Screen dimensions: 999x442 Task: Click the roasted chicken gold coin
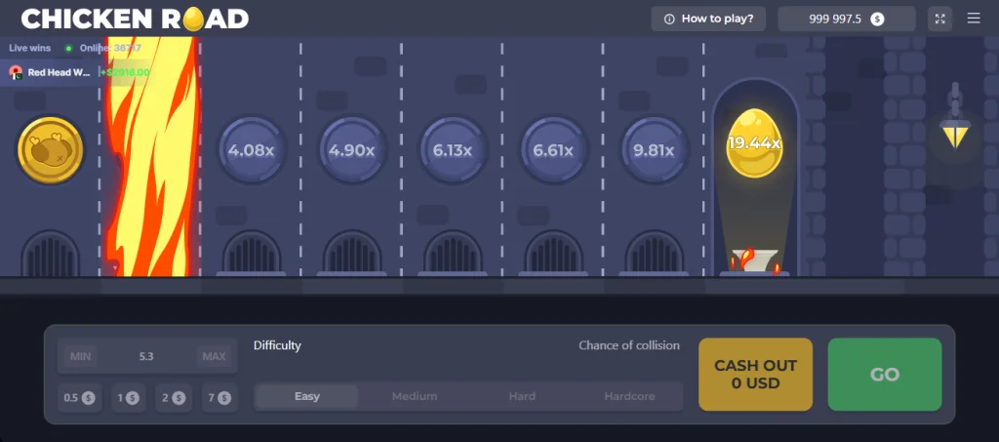pyautogui.click(x=51, y=150)
